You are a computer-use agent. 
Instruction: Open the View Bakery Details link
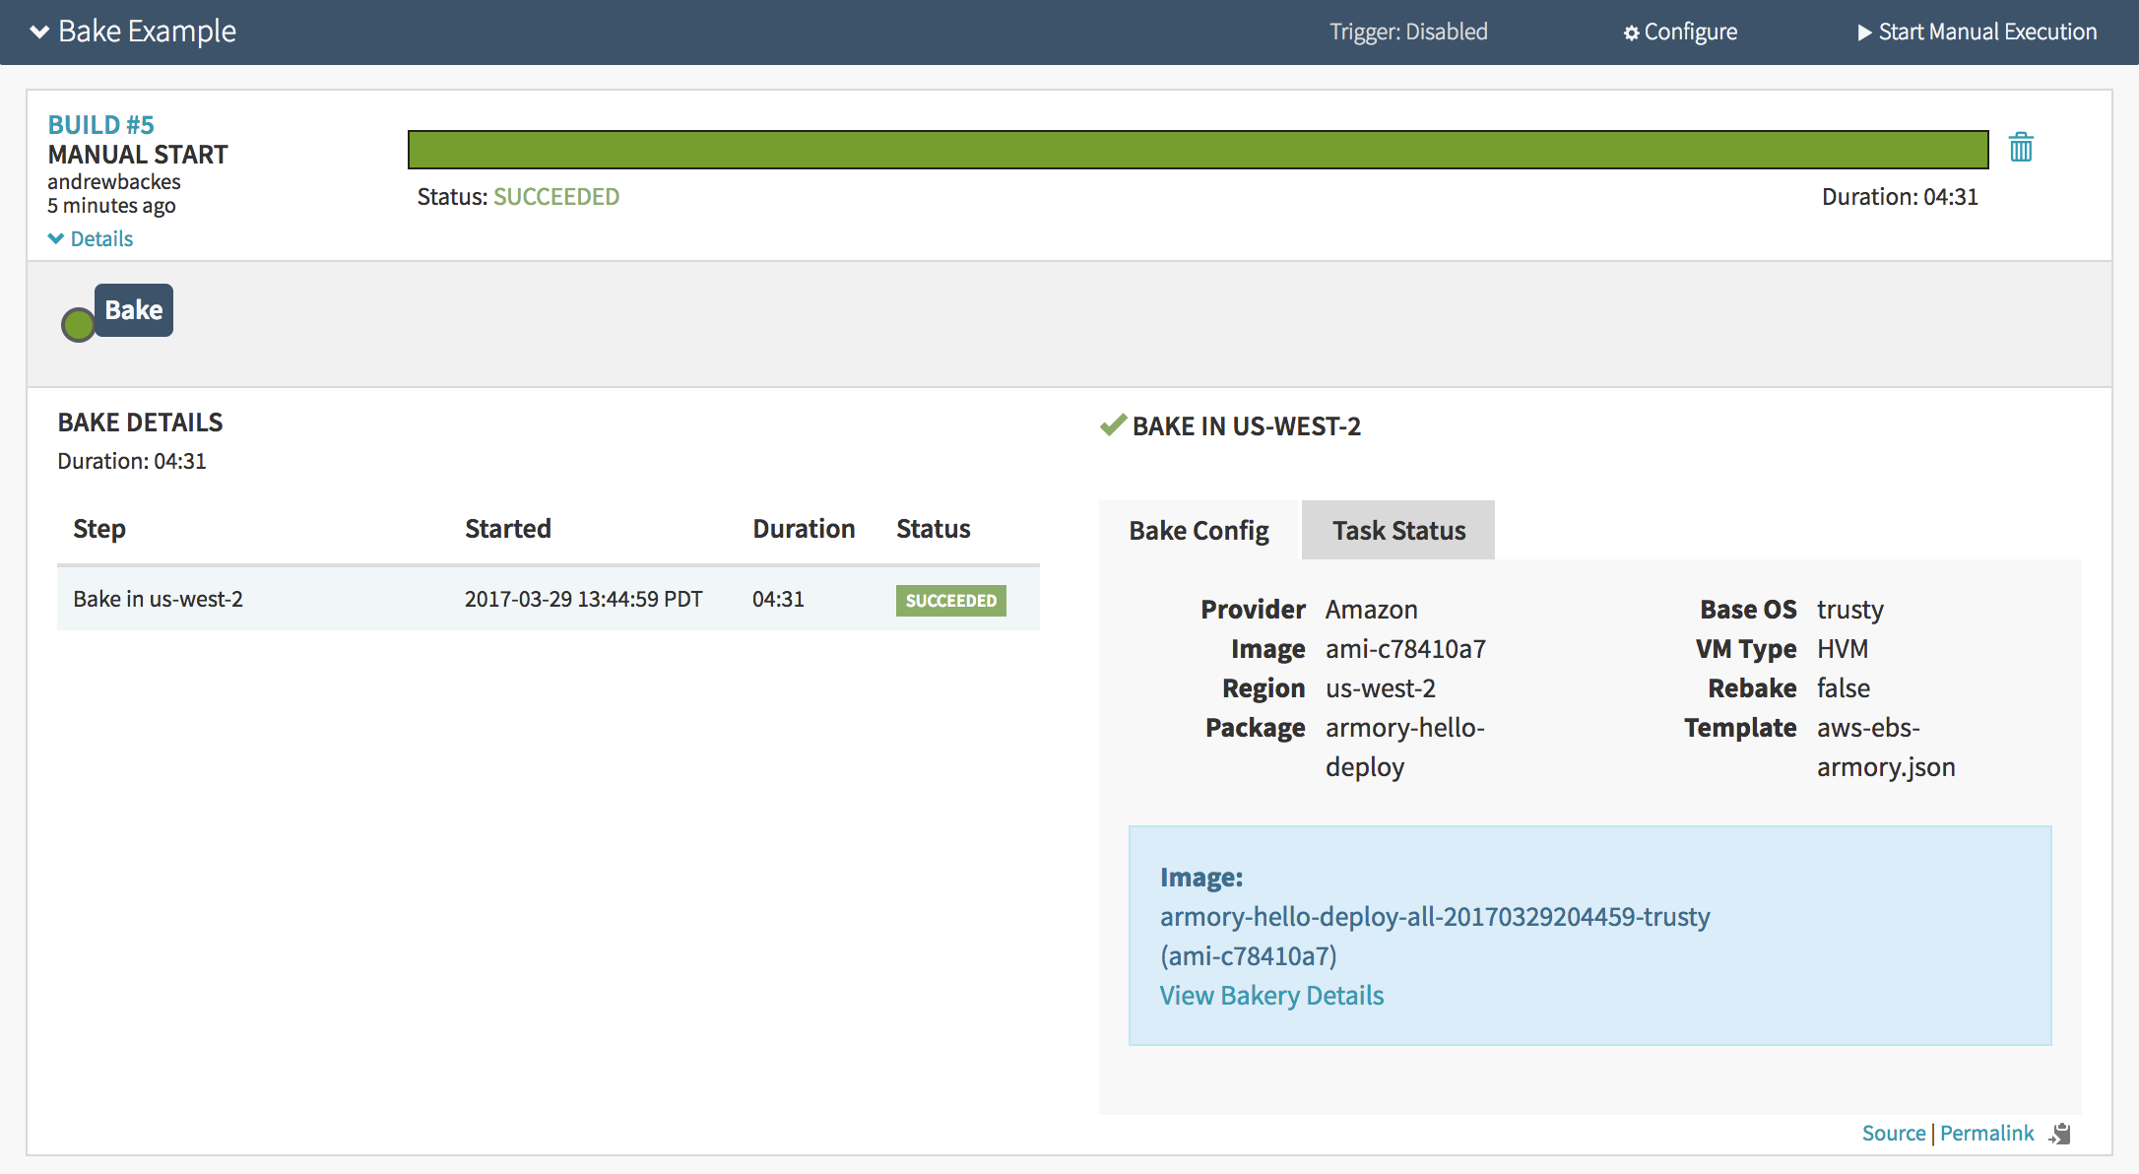[x=1271, y=996]
